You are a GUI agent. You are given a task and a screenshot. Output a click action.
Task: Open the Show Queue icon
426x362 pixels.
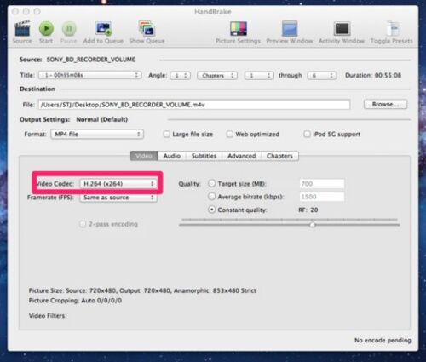[x=147, y=29]
